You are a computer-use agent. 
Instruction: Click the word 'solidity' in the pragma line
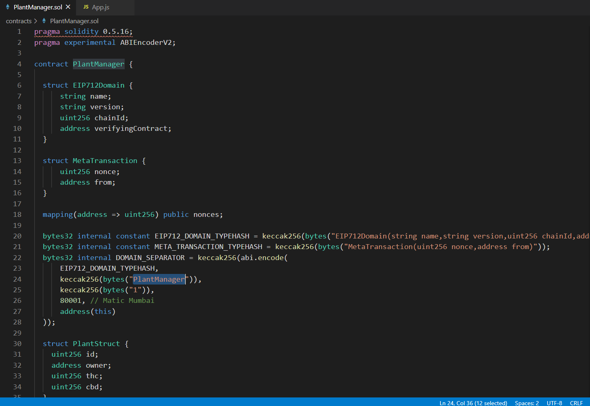pos(81,31)
